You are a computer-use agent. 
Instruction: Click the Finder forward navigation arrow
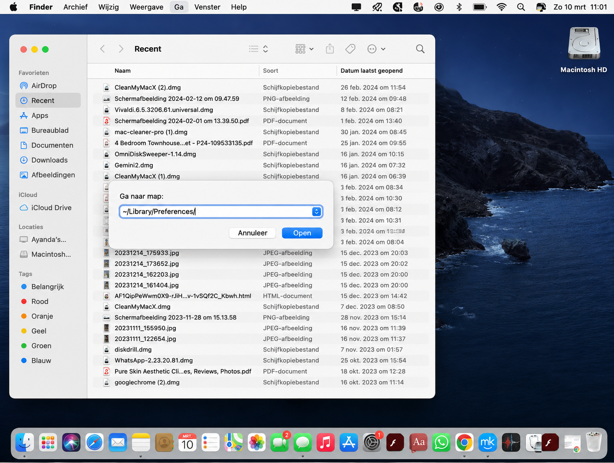click(121, 49)
